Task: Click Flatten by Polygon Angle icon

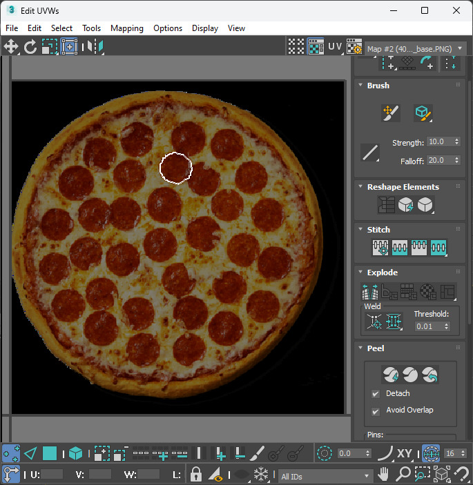Action: point(389,292)
